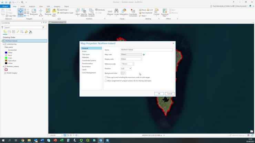Click the map Name text field
The height and width of the screenshot is (143, 255).
pos(146,50)
